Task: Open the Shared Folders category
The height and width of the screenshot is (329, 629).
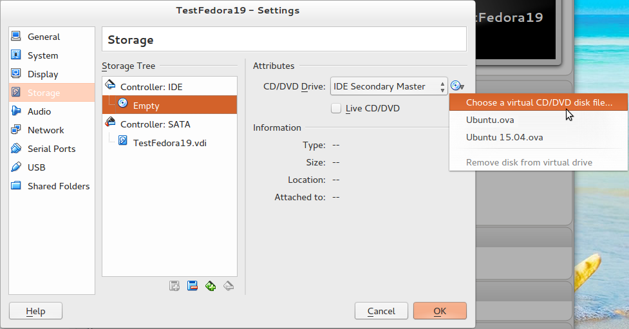Action: (58, 186)
